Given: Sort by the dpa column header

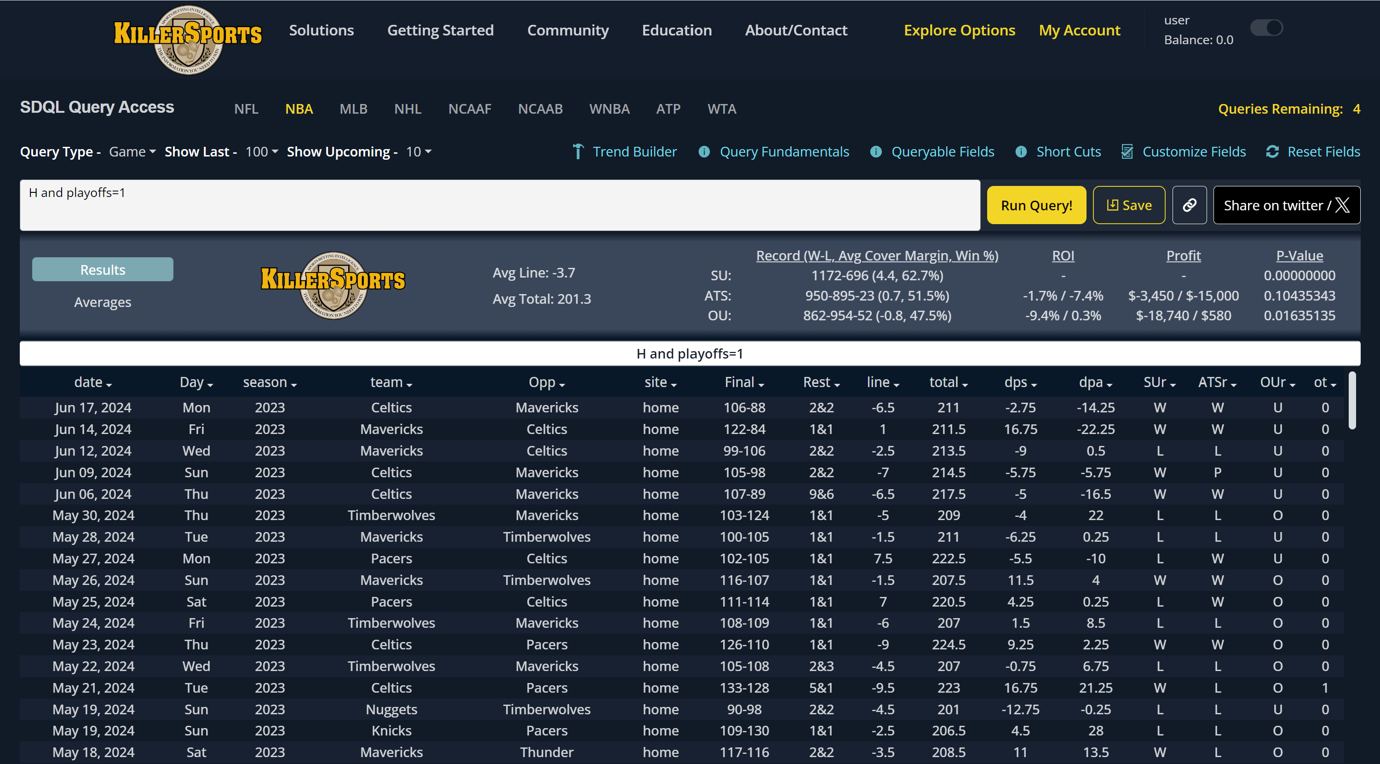Looking at the screenshot, I should pyautogui.click(x=1096, y=382).
